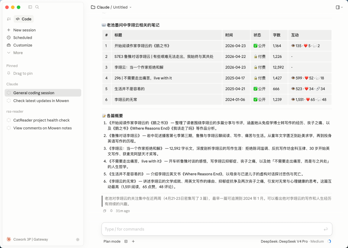348x248 pixels.
Task: Select the General coding session
Action: tap(33, 93)
